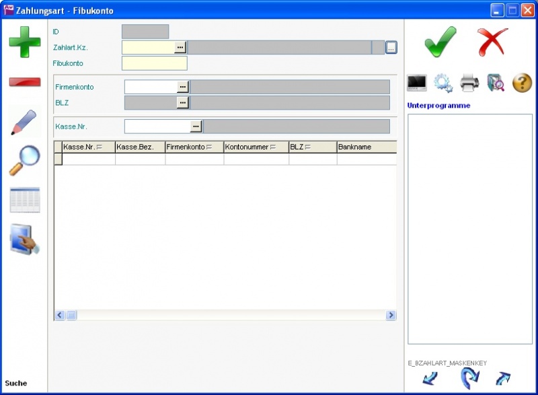Click the Unterprogramme list panel
The image size is (538, 395).
pos(469,229)
